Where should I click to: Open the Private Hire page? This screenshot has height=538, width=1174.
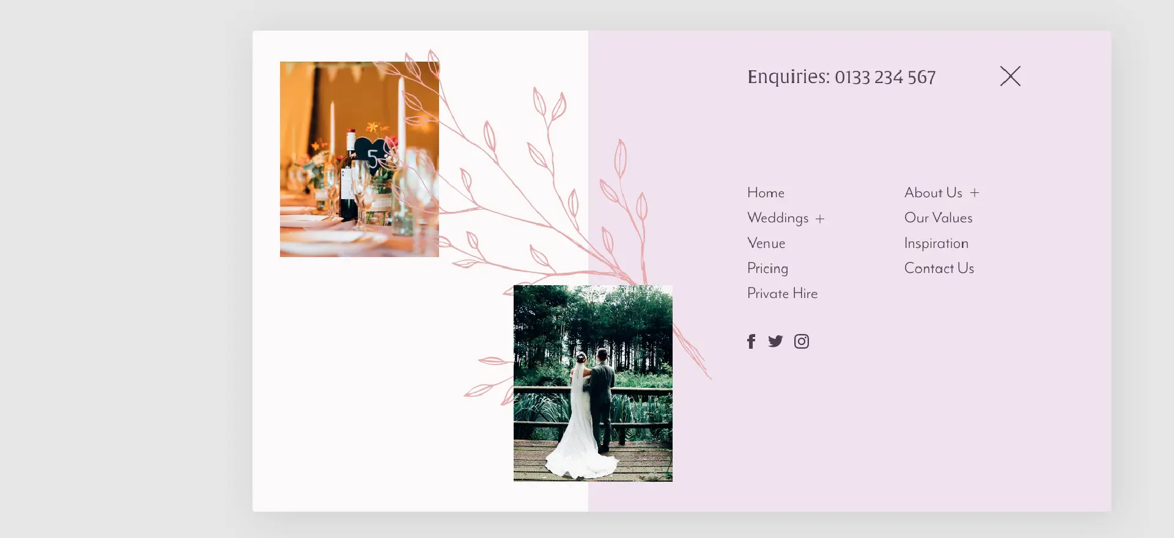tap(782, 294)
